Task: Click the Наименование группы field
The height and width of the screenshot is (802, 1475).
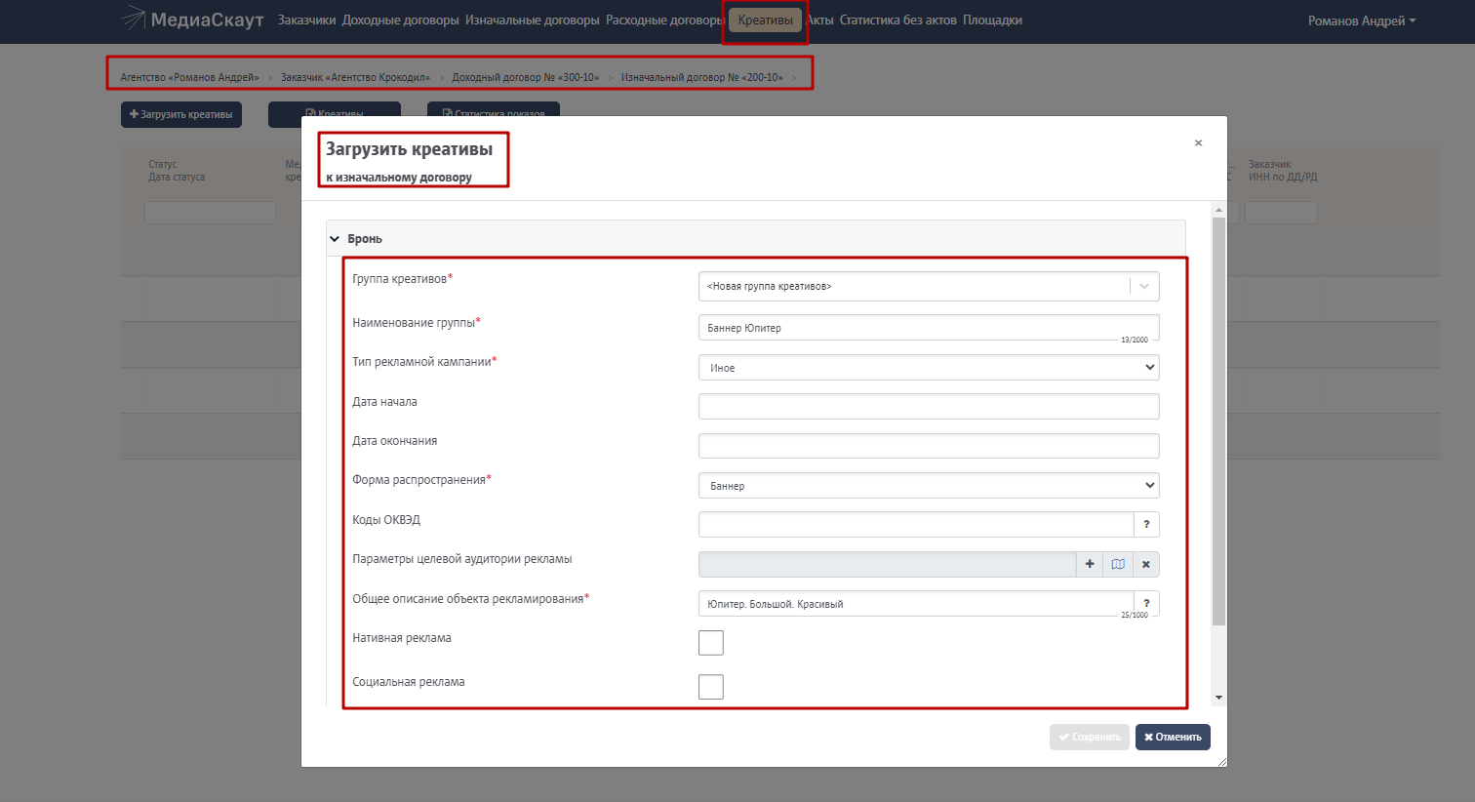Action: click(929, 328)
